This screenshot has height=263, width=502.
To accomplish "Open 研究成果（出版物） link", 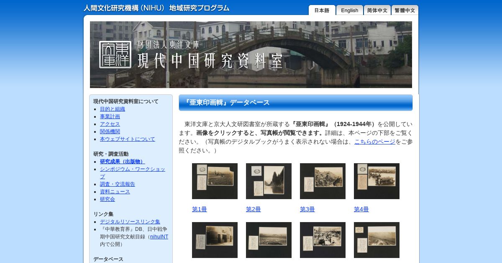I will pyautogui.click(x=123, y=162).
